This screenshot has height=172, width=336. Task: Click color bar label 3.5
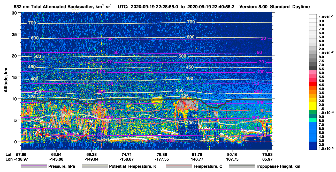(321, 93)
